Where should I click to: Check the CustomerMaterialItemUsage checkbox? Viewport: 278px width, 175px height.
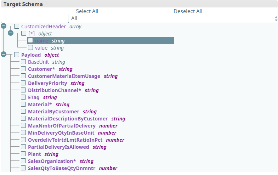click(23, 76)
